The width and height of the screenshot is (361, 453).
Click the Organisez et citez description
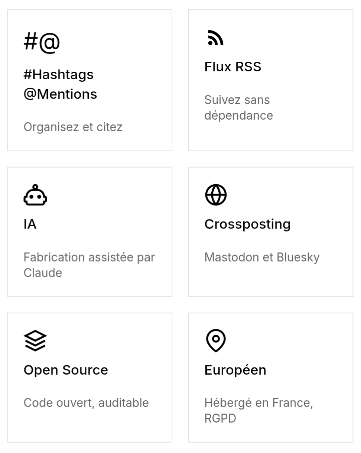pos(73,127)
